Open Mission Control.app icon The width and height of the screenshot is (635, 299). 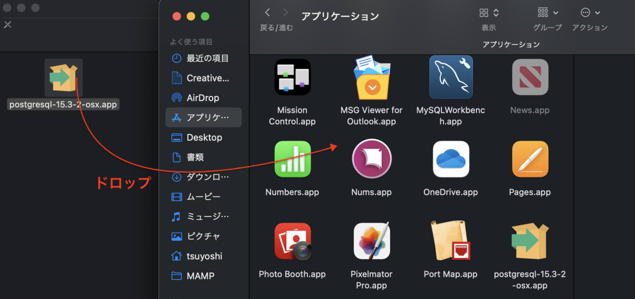click(x=292, y=77)
